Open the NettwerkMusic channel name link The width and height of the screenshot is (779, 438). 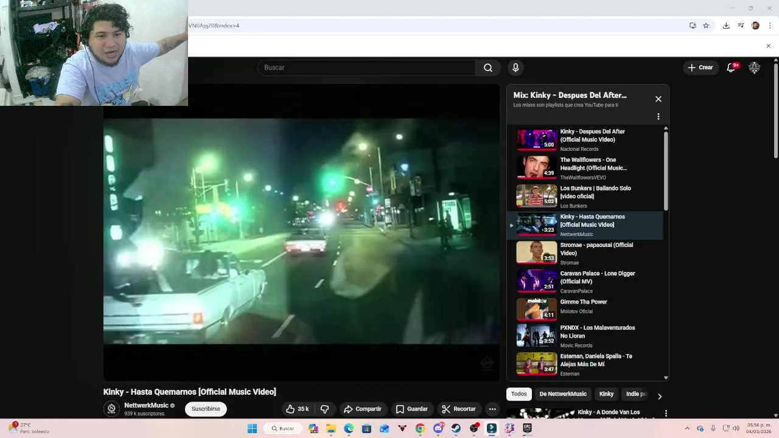(x=146, y=405)
